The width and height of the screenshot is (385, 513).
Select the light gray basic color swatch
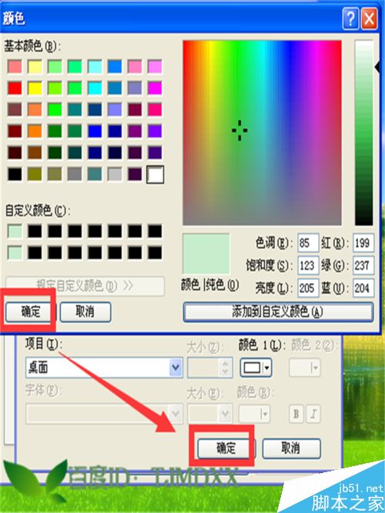click(115, 175)
